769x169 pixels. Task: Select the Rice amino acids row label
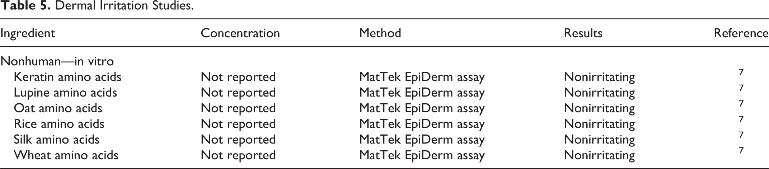(59, 124)
